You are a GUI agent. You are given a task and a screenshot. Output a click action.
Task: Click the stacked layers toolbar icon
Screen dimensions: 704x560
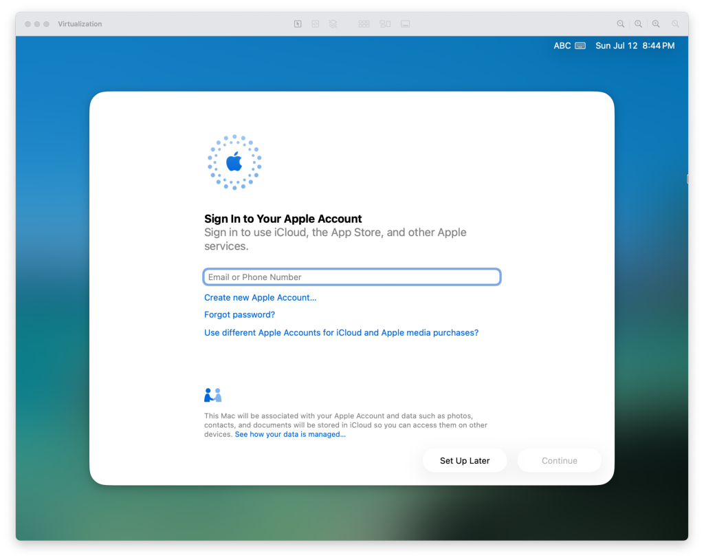pos(333,24)
